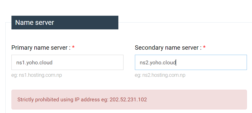Viewport: 252px width, 113px height.
Task: Place cursor in the "ns1.yoho.cloud" text
Action: pos(34,62)
